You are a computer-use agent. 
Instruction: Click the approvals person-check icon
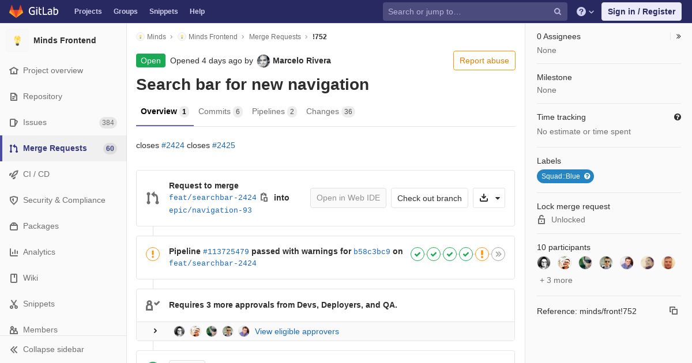(x=153, y=305)
